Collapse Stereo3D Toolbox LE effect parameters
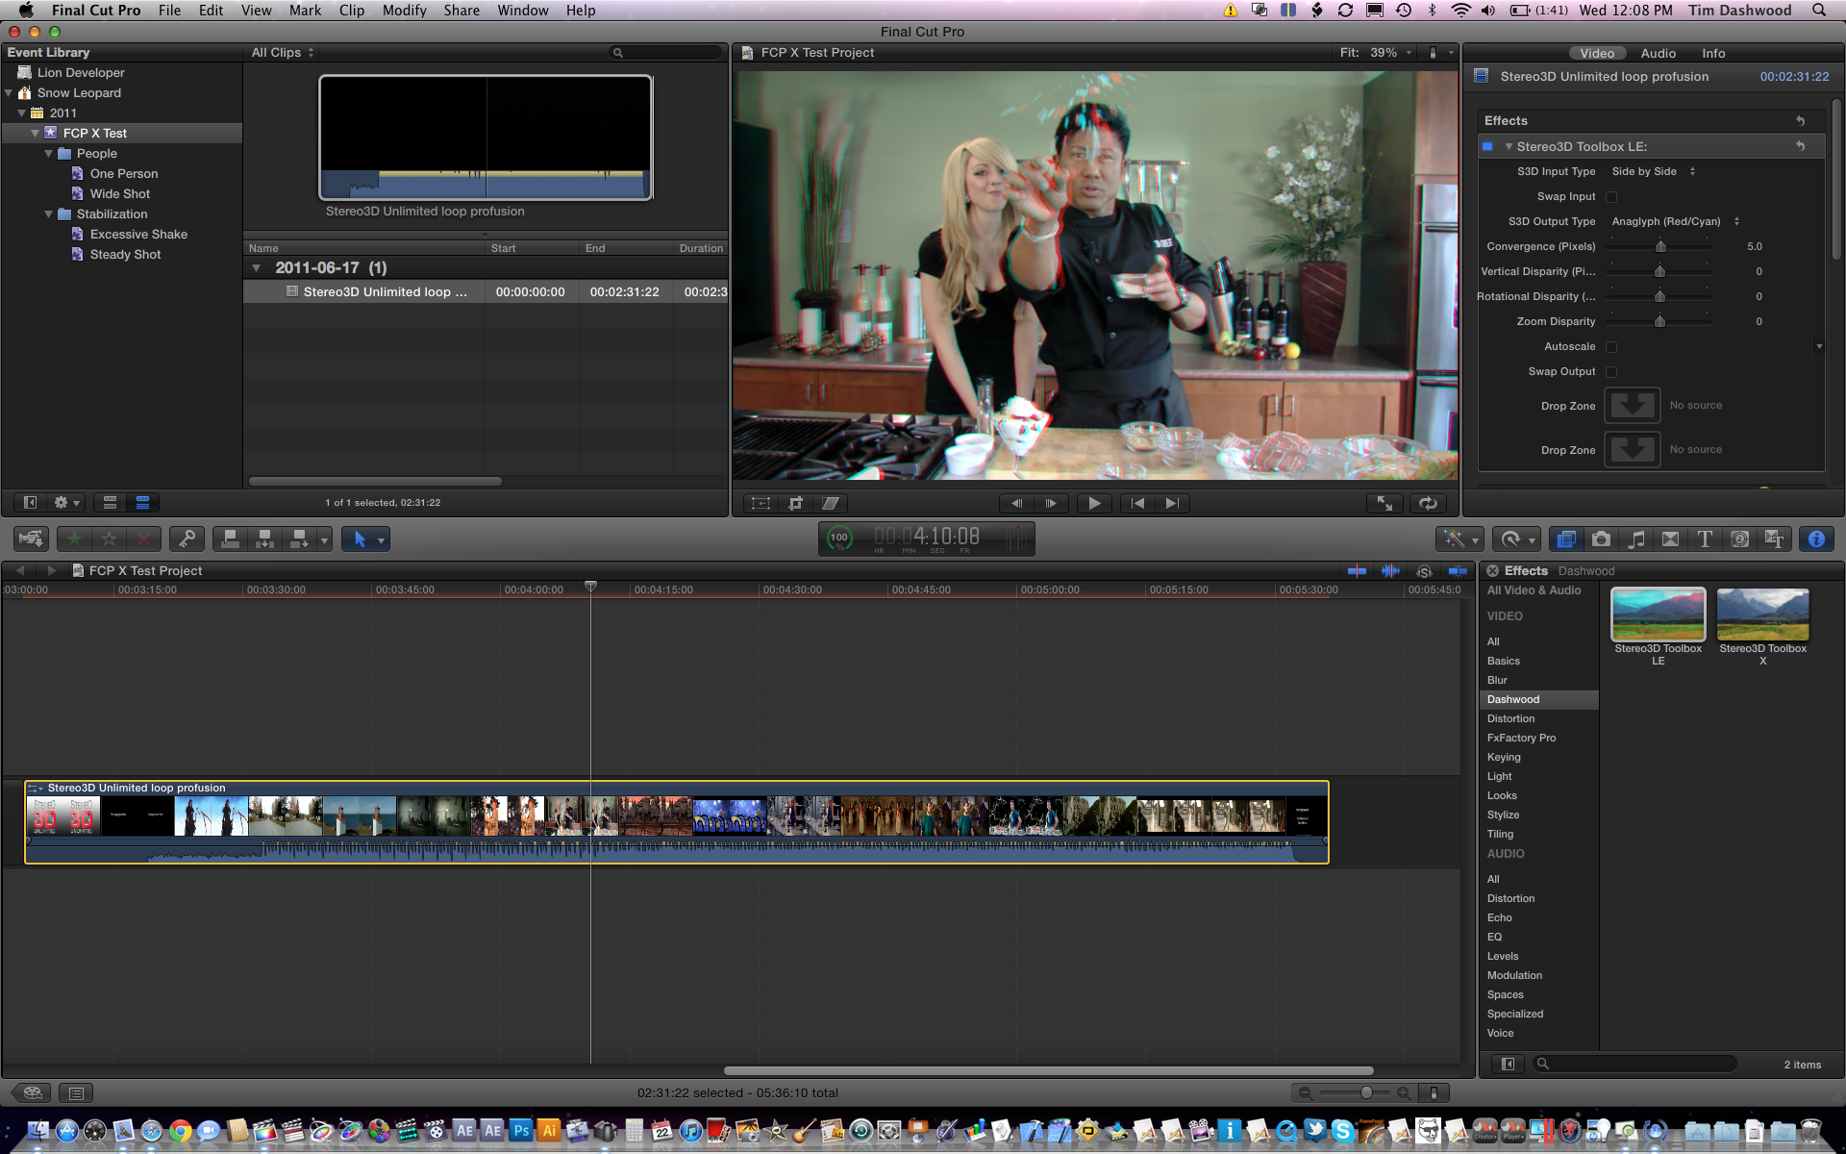The height and width of the screenshot is (1154, 1846). coord(1509,146)
